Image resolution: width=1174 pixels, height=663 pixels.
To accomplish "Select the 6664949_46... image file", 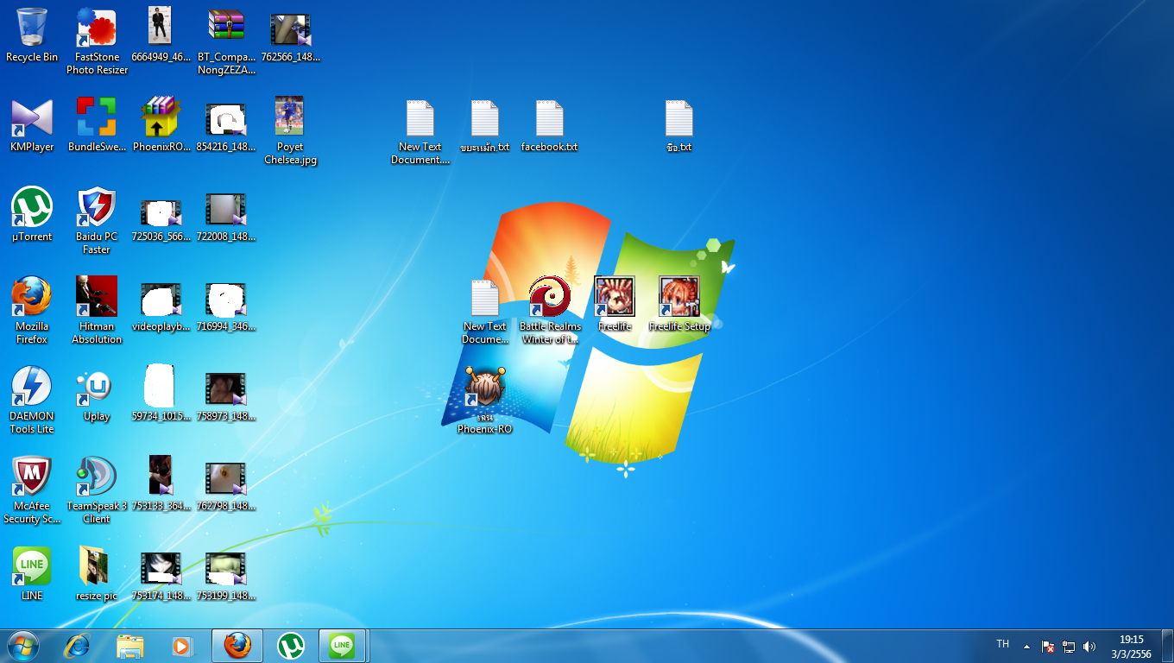I will [x=161, y=35].
